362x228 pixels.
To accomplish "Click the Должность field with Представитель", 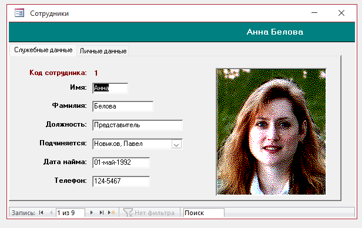I will (138, 125).
